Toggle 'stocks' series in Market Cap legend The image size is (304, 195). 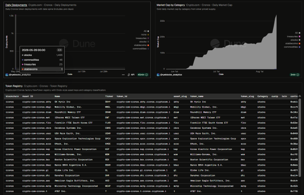pos(295,40)
